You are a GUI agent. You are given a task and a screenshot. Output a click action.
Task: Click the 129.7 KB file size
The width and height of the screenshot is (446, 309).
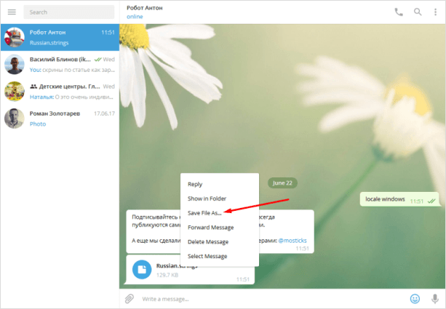(167, 275)
